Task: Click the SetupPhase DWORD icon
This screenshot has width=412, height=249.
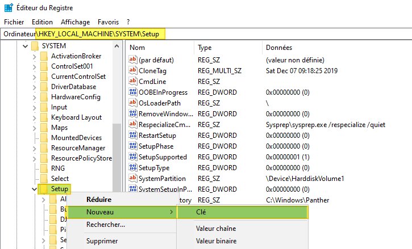Action: [132, 145]
